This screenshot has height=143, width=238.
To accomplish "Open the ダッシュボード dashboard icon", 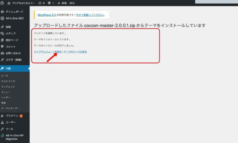I will (2, 12).
